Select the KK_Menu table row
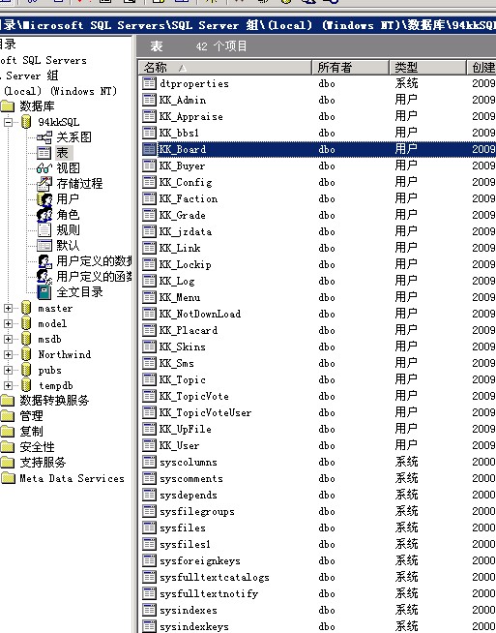The image size is (496, 633). (x=317, y=297)
